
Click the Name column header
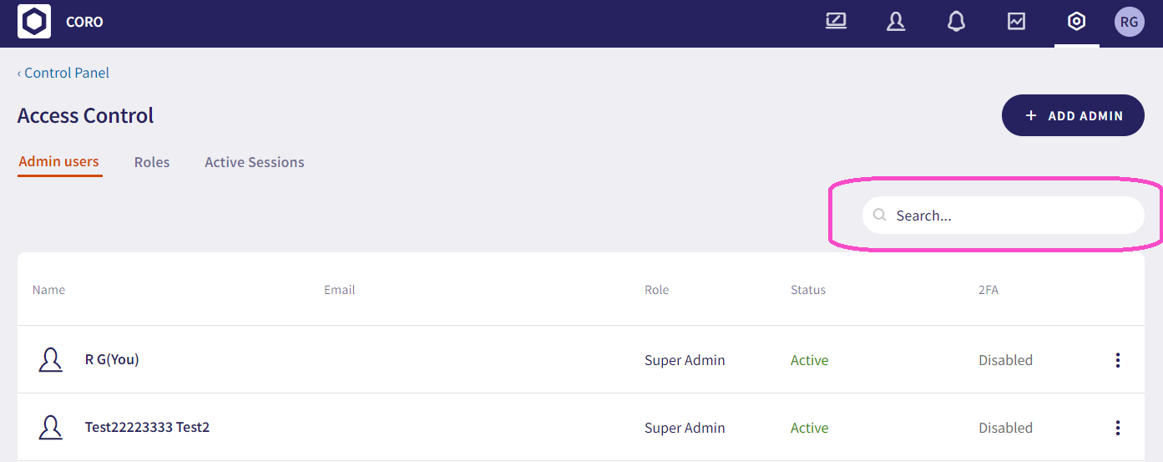[48, 290]
